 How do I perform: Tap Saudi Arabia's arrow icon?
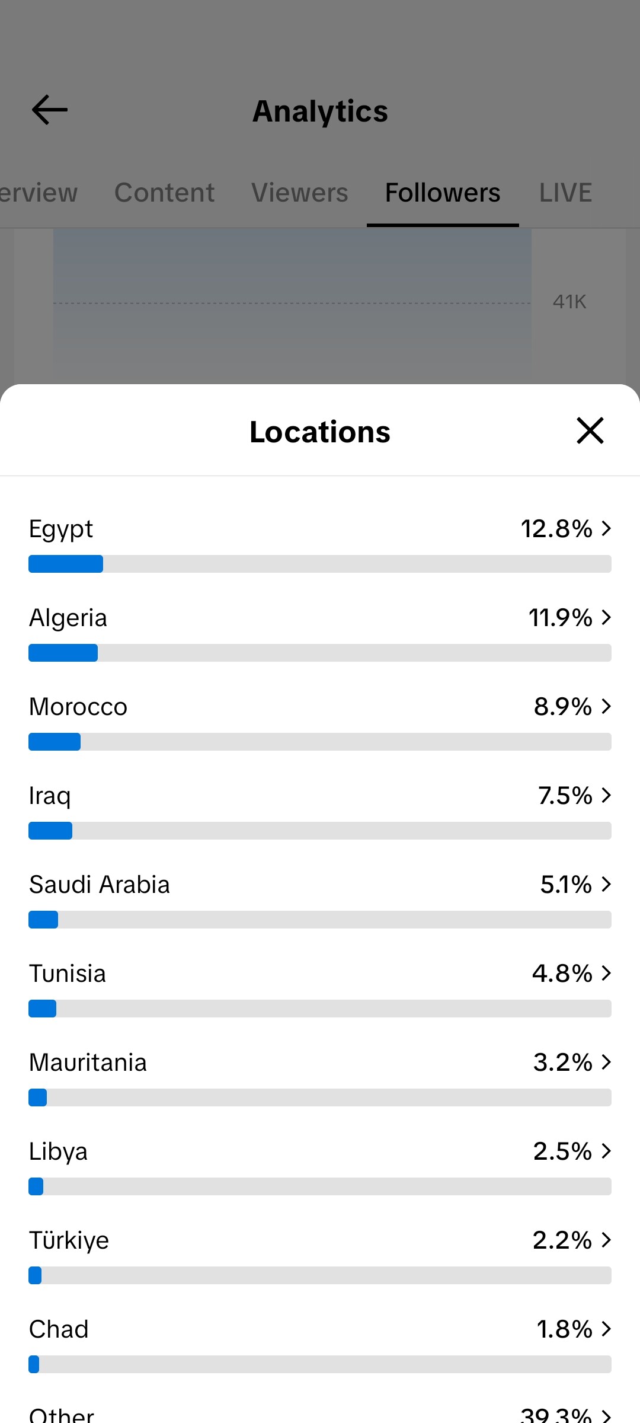click(x=606, y=884)
